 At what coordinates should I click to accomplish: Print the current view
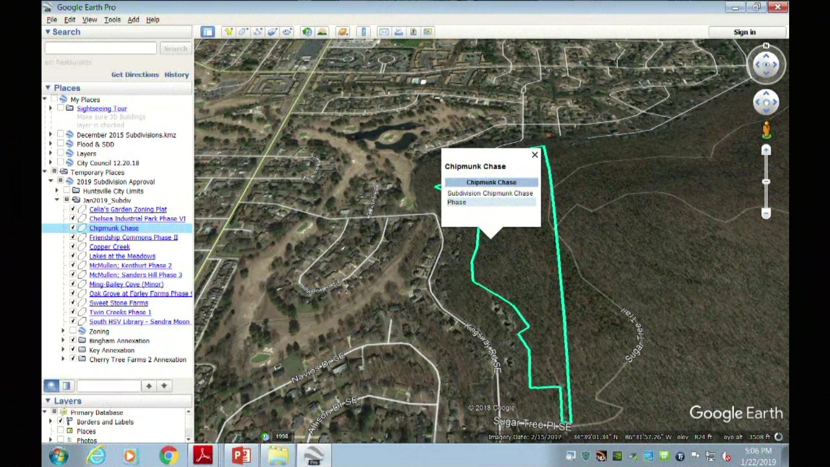(x=399, y=31)
